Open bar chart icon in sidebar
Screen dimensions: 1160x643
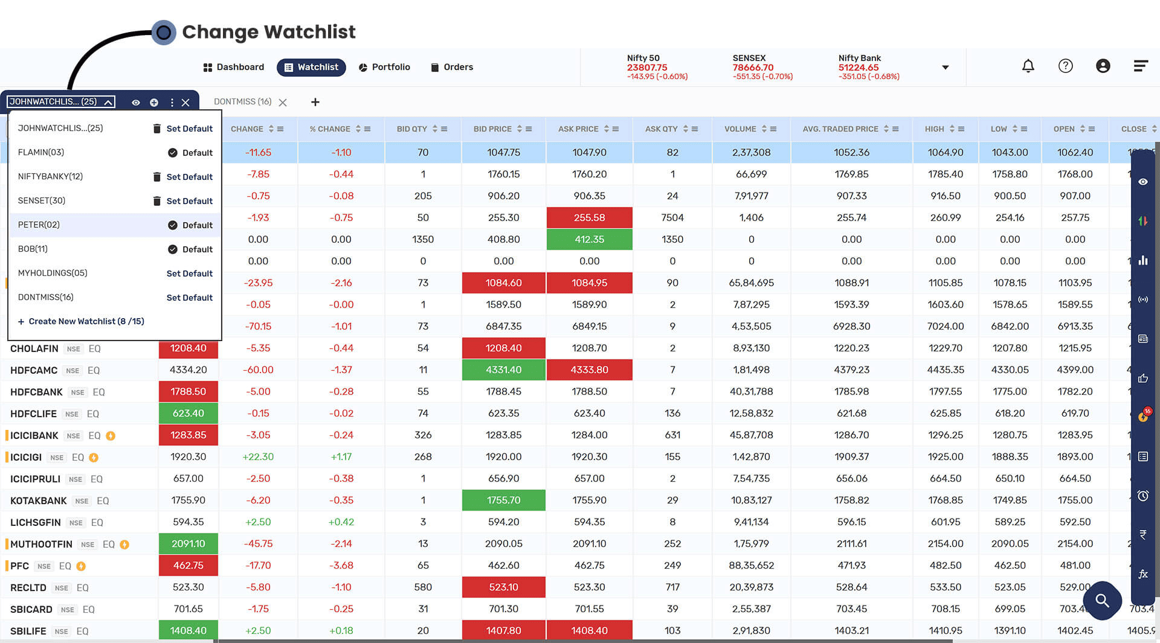pyautogui.click(x=1142, y=260)
